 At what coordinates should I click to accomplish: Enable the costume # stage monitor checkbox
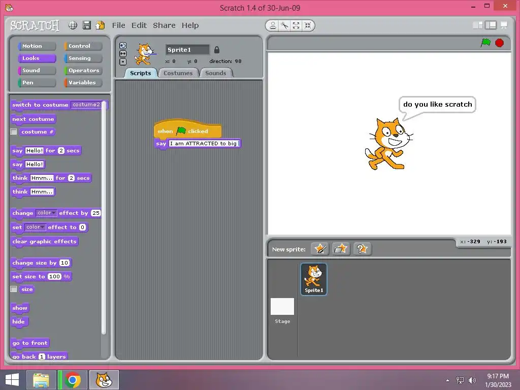(x=14, y=132)
